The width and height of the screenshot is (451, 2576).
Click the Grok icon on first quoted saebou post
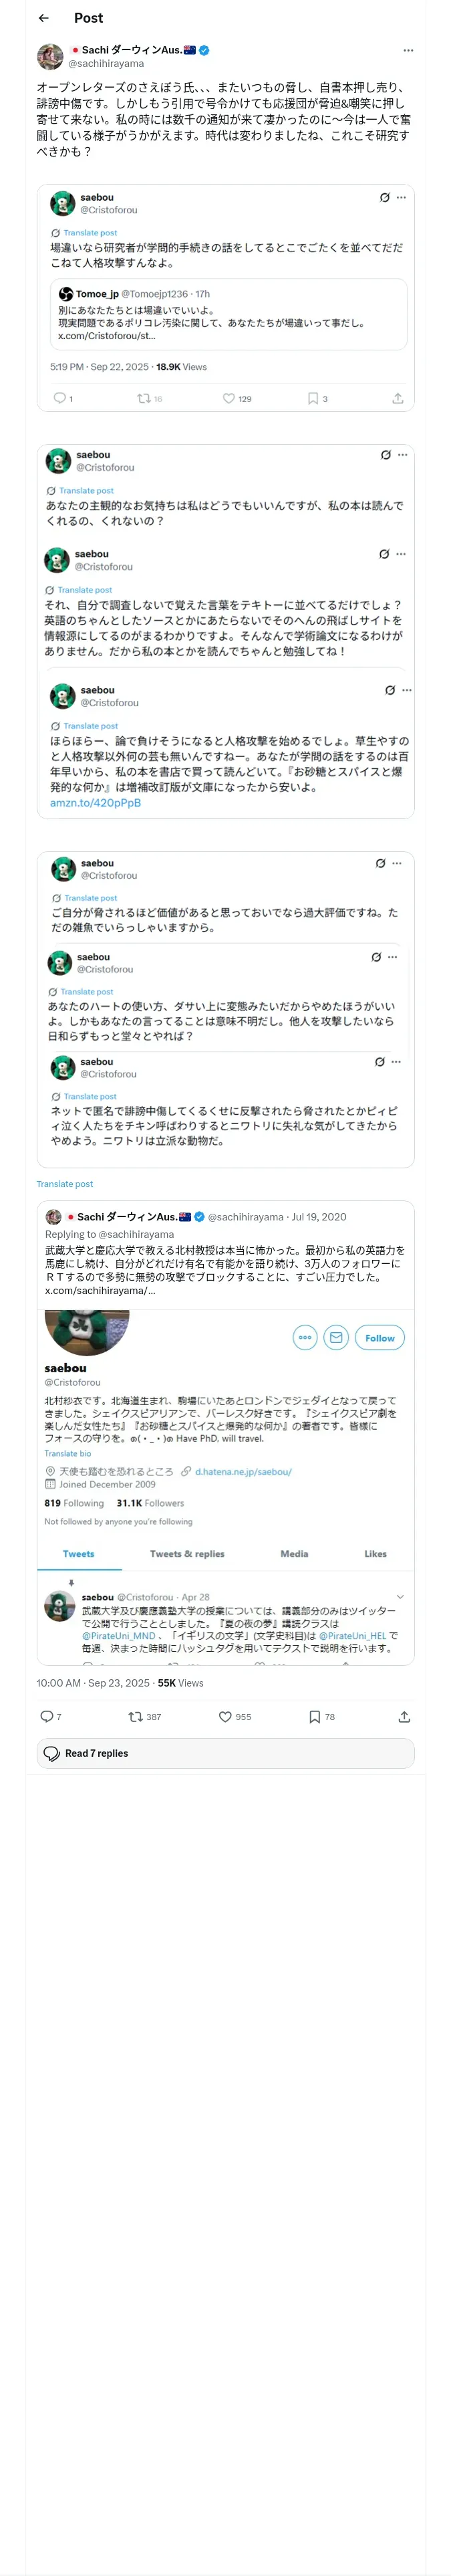384,197
